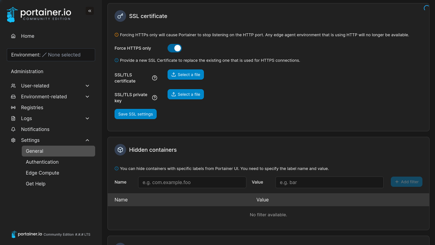This screenshot has width=435, height=245.
Task: Click the SSL certificate key icon
Action: 120,16
